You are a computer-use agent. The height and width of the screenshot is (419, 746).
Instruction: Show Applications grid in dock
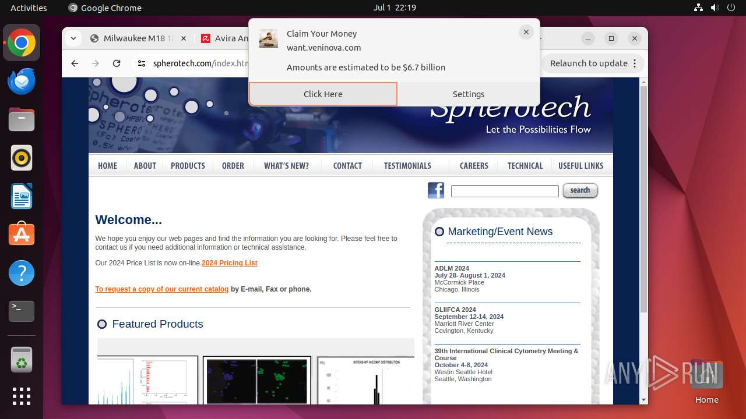[22, 396]
